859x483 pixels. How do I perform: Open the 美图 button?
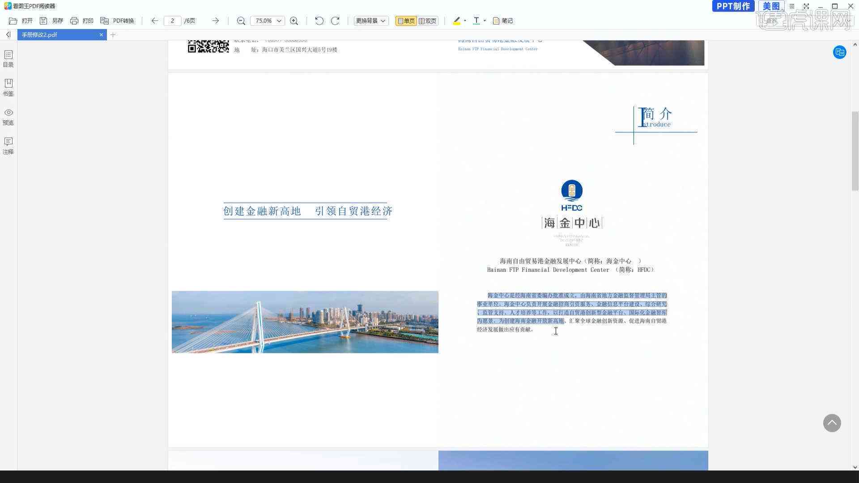(x=771, y=6)
